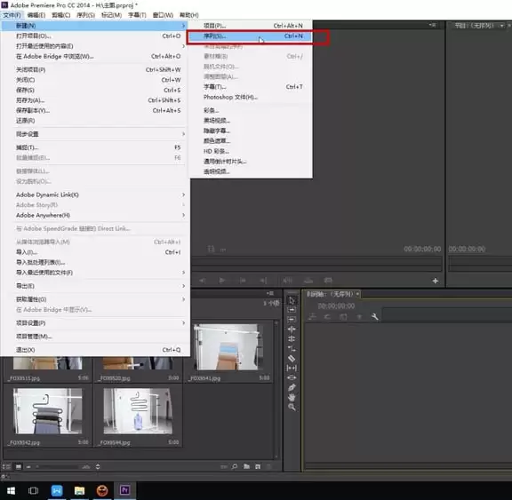Choose 序列(S)... Ctrl+N from New submenu
This screenshot has height=500, width=512.
250,36
